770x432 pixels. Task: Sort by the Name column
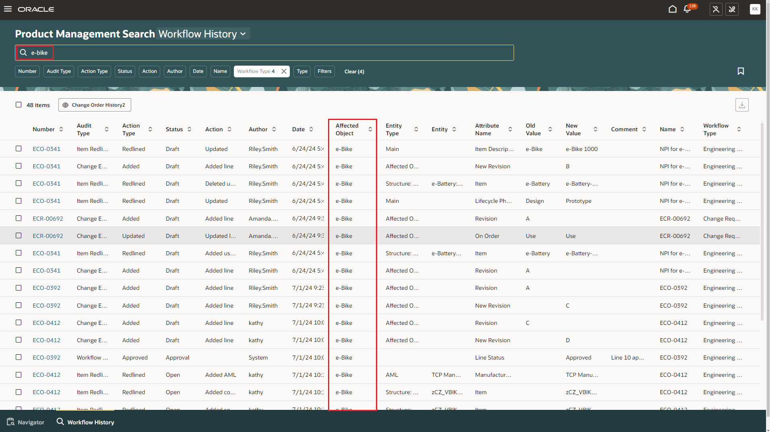pos(682,129)
